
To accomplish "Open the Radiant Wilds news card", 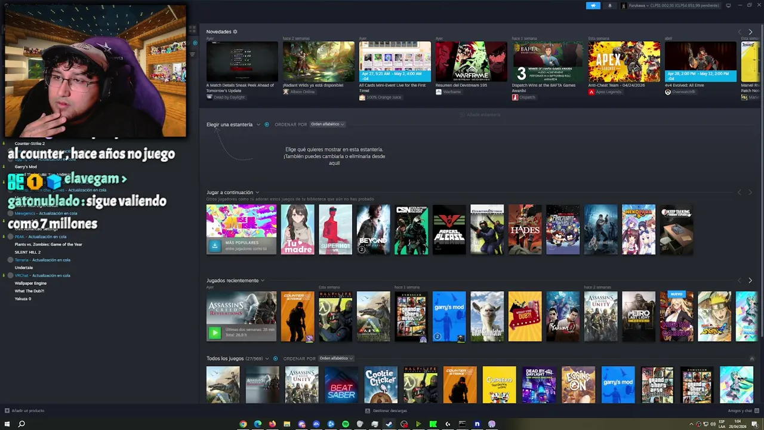I will 318,62.
